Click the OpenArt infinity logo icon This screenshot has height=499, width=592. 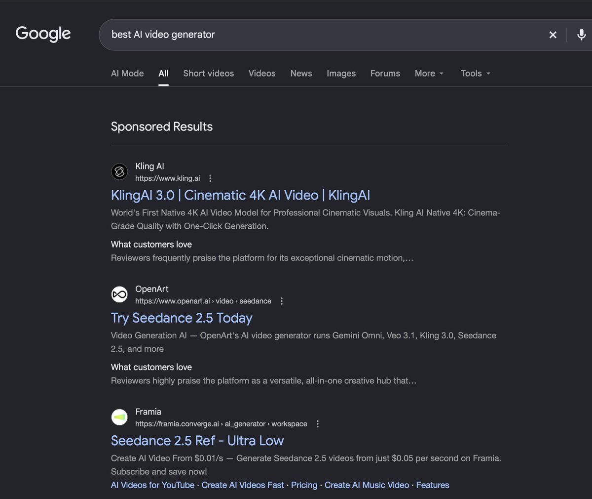point(119,294)
